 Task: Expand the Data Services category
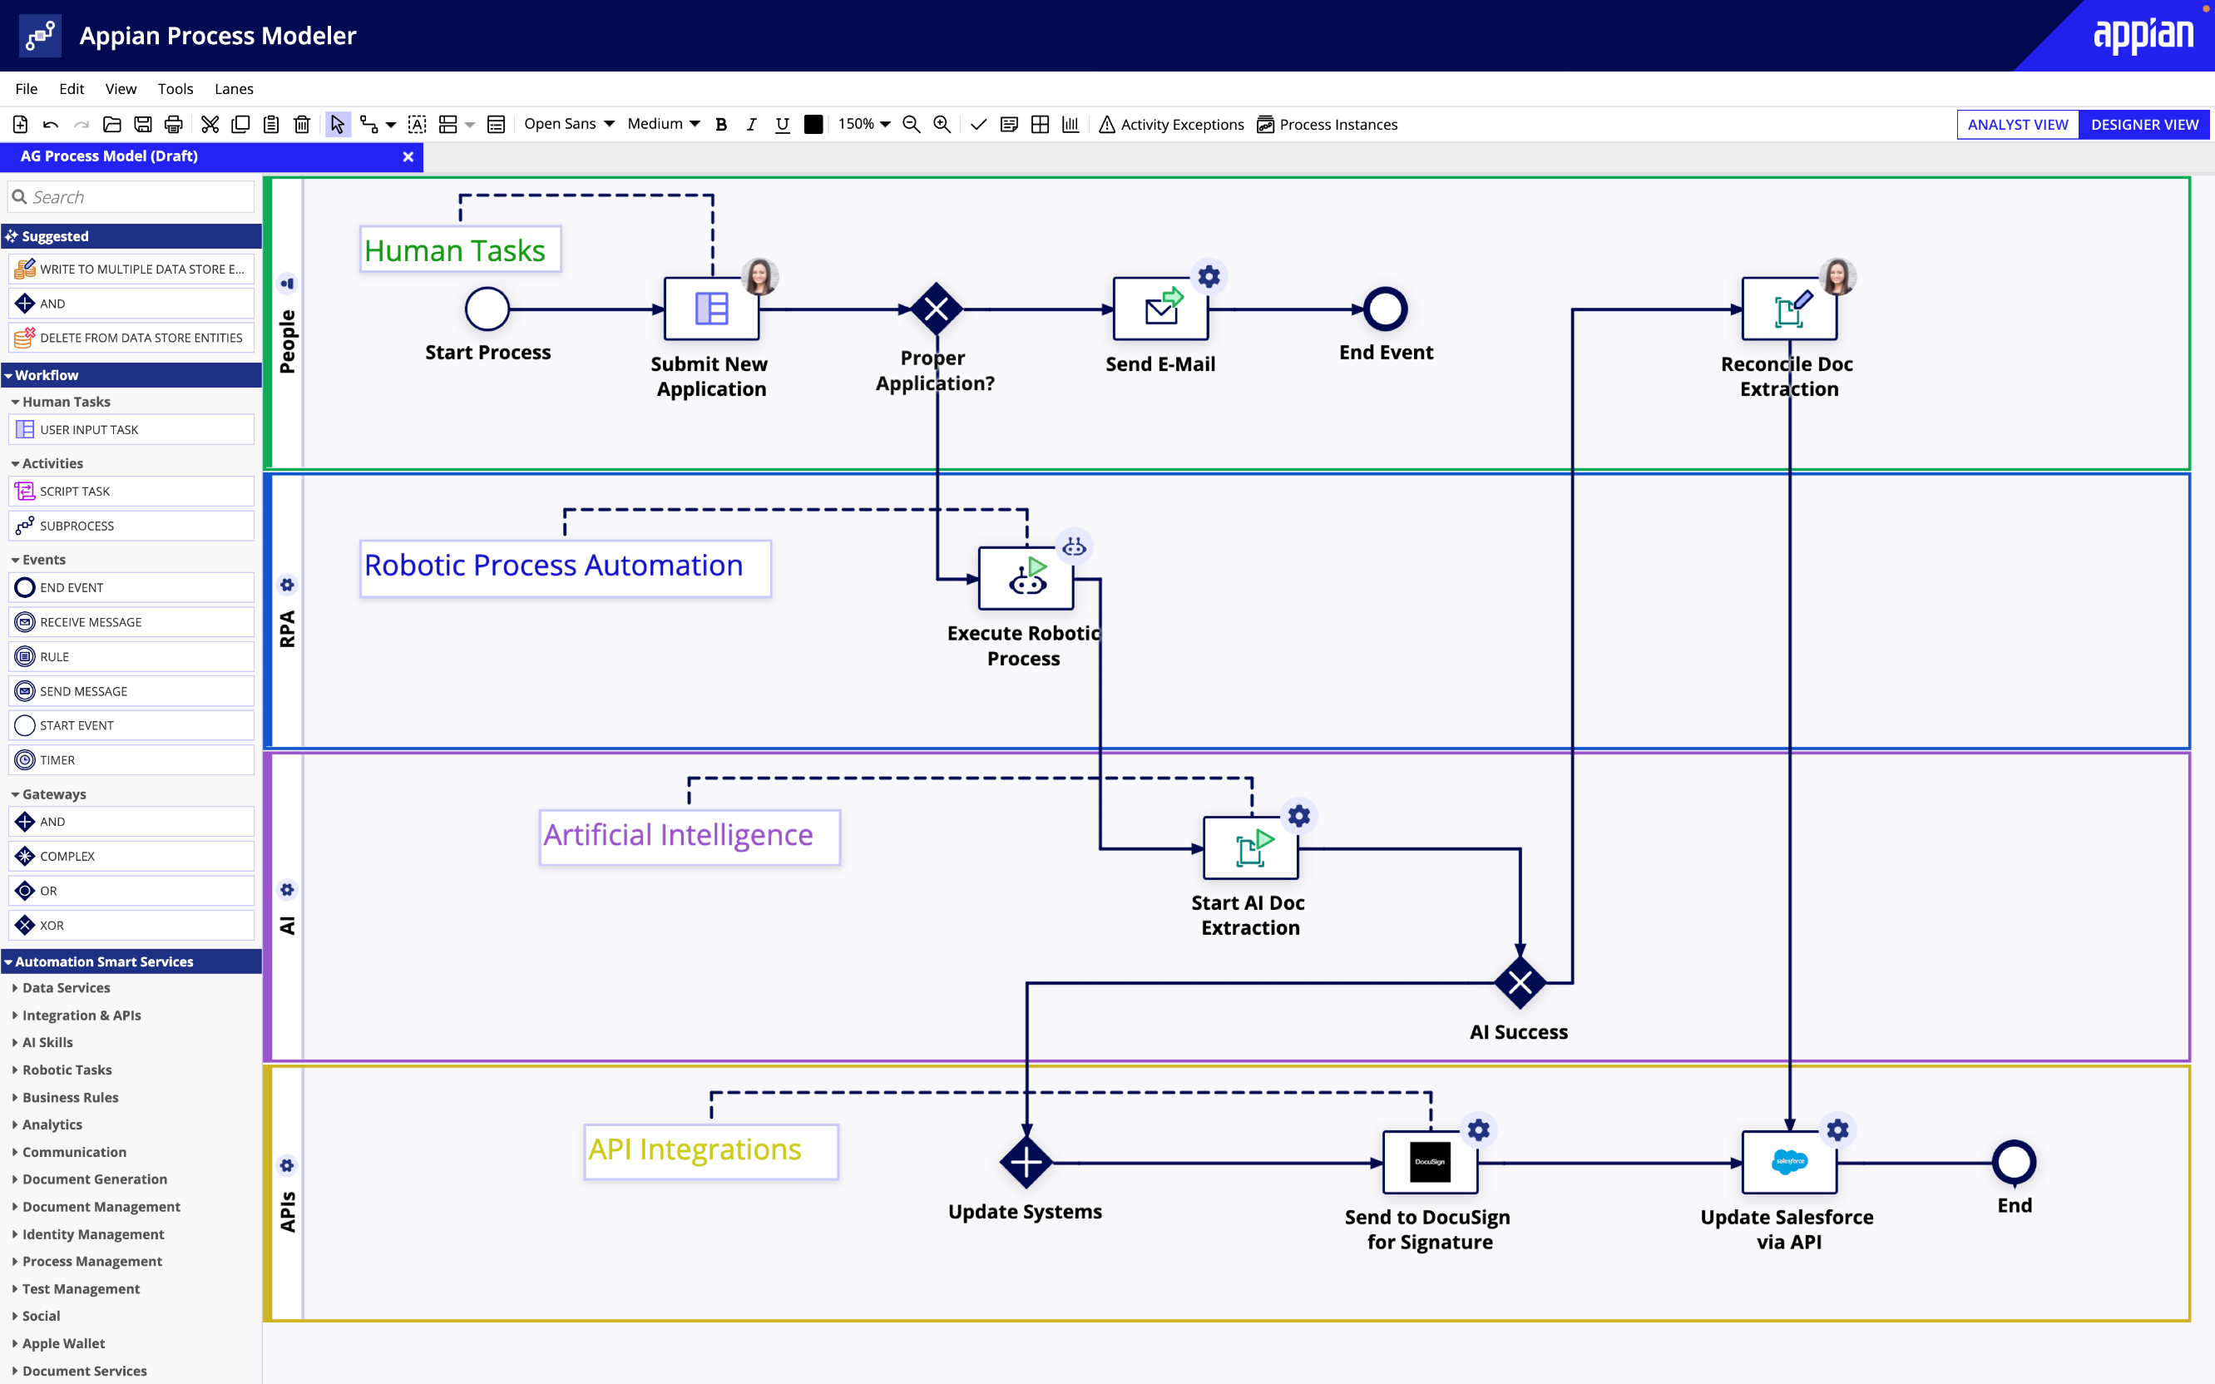65,987
